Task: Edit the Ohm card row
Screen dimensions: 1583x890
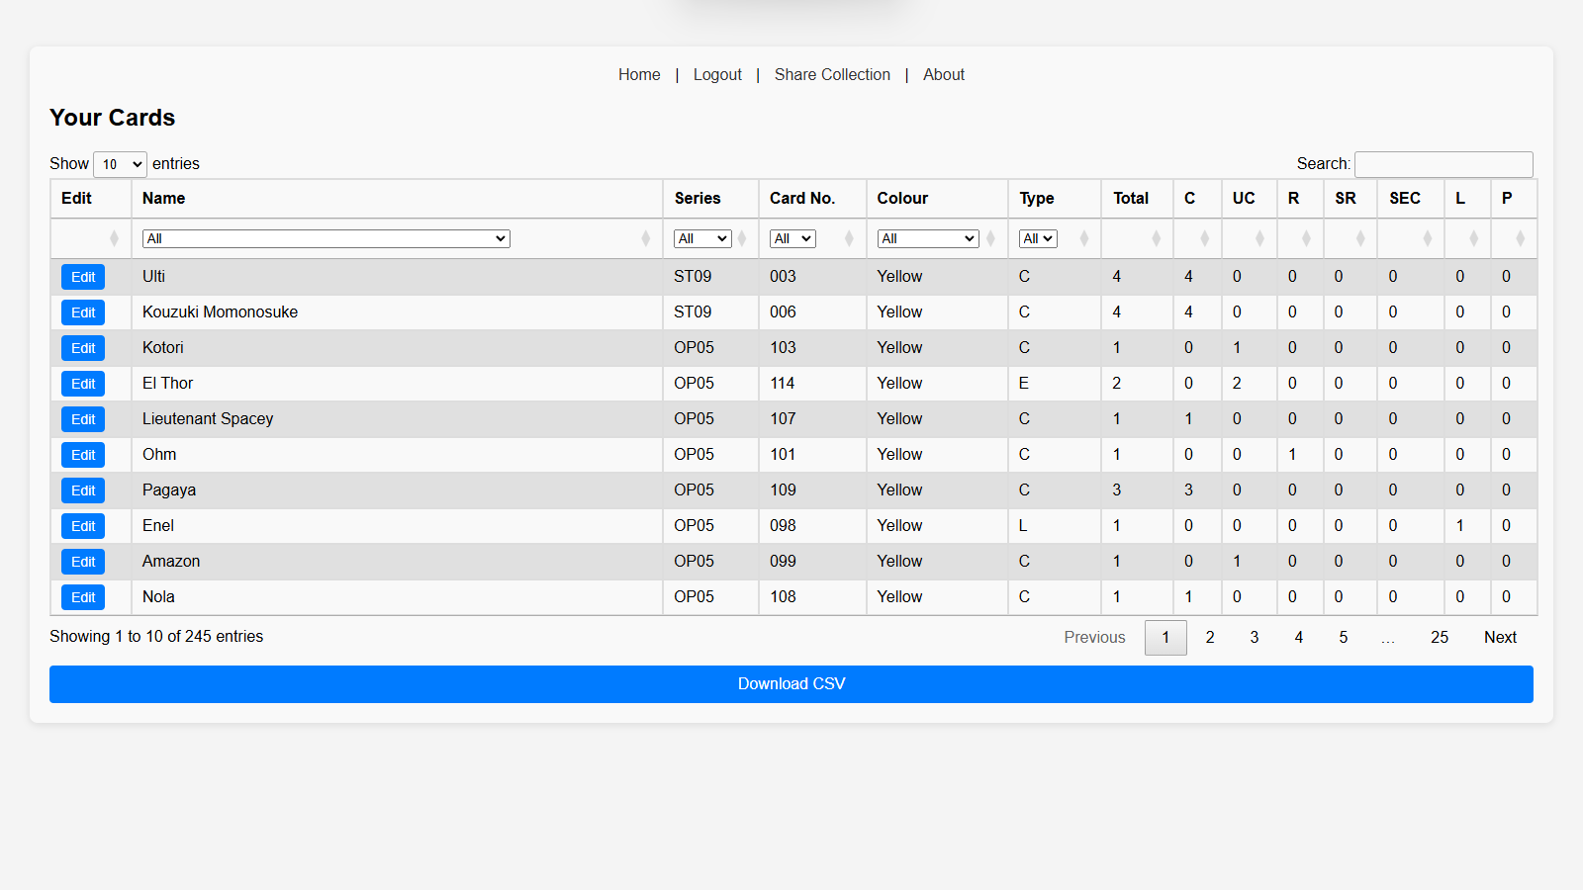Action: pos(83,455)
